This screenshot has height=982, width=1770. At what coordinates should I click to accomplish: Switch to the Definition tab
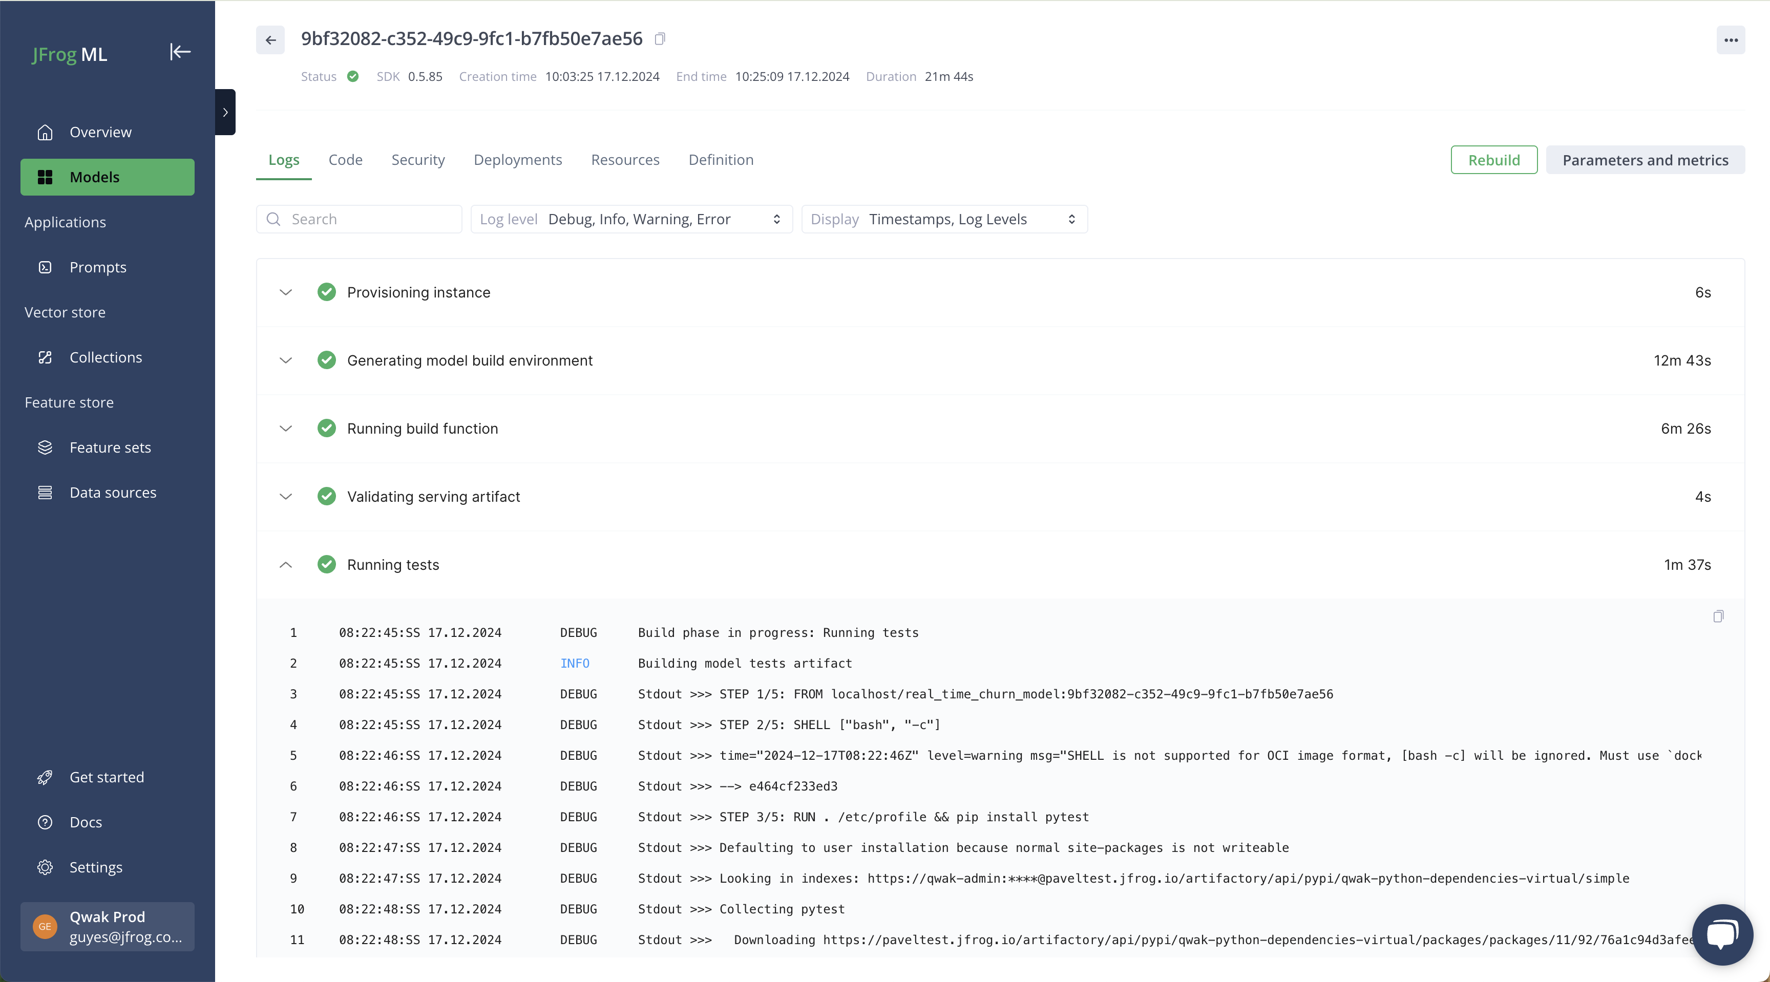click(x=722, y=158)
